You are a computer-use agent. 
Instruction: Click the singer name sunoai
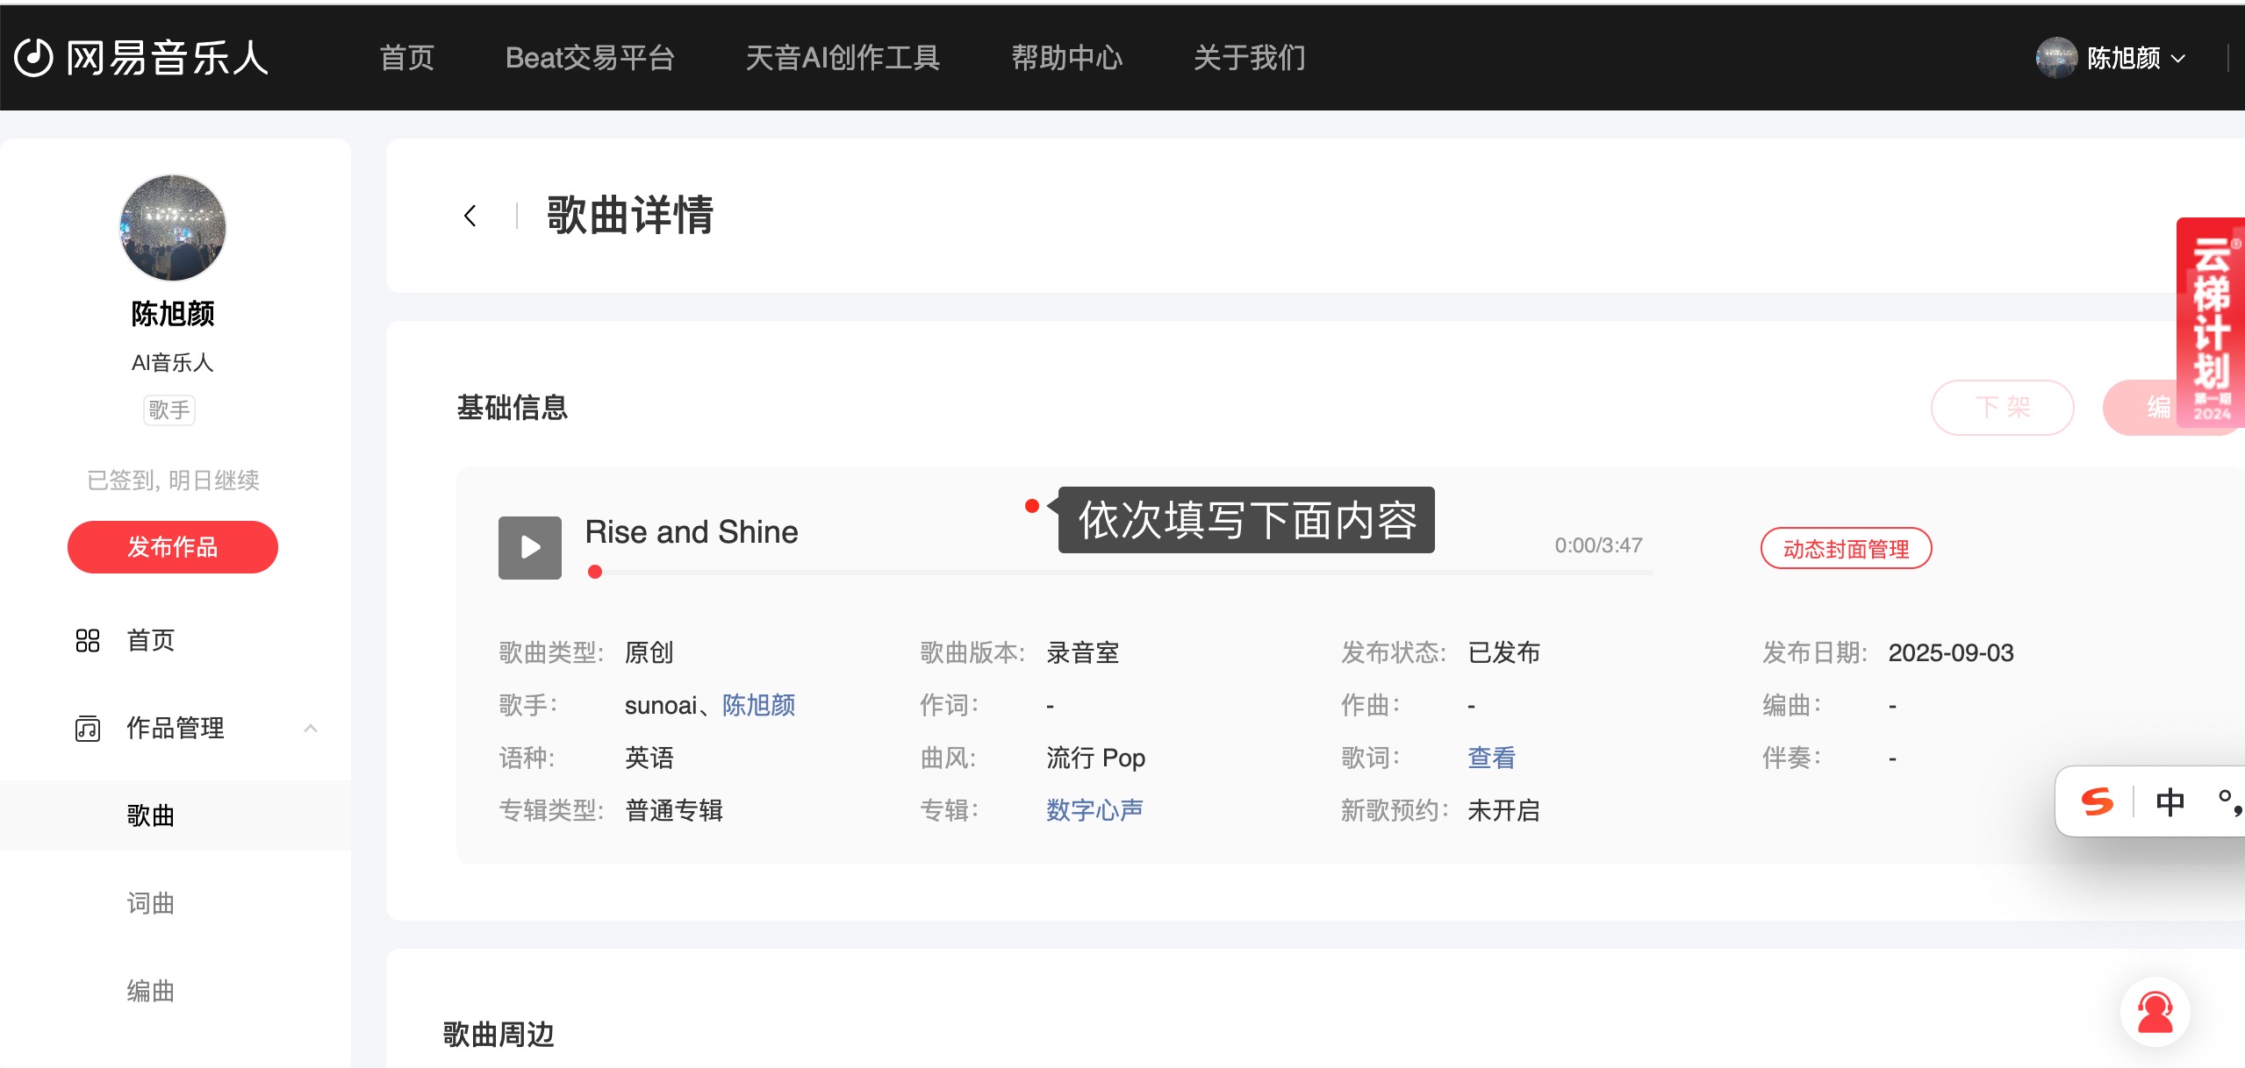pos(661,705)
